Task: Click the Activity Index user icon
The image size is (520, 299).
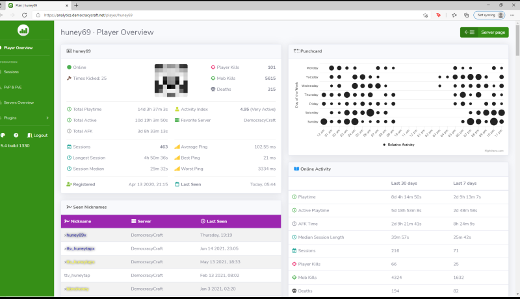Action: click(x=177, y=109)
